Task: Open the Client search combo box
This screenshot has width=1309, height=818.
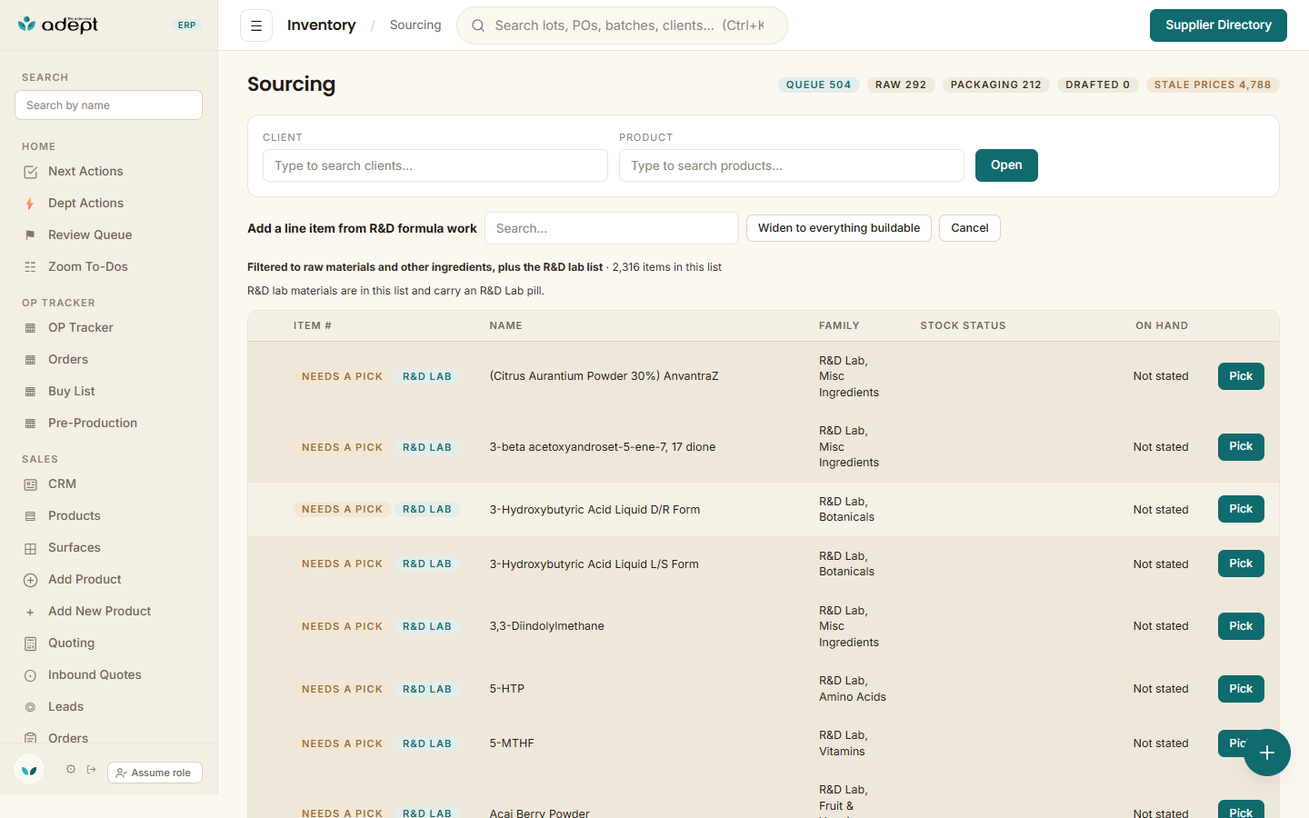Action: 435,165
